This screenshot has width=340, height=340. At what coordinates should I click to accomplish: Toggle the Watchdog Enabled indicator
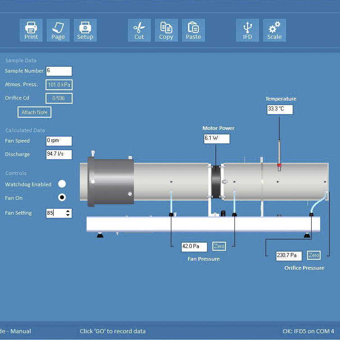click(x=62, y=184)
